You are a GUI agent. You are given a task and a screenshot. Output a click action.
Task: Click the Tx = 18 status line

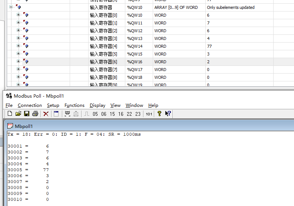pos(74,134)
